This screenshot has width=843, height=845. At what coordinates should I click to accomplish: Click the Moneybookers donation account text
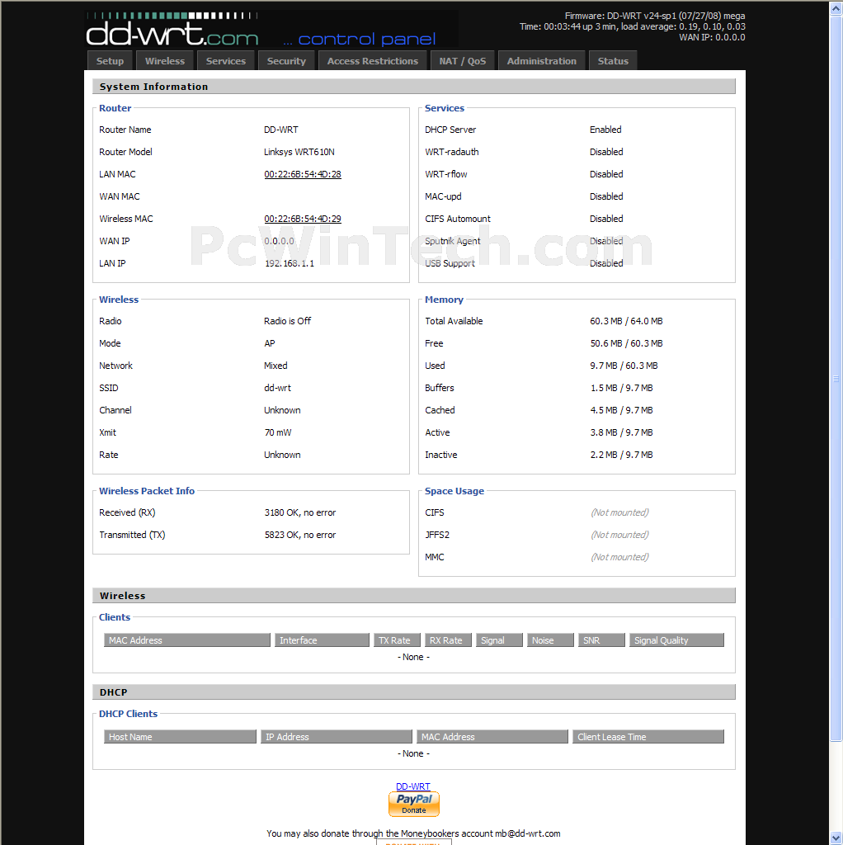click(413, 833)
